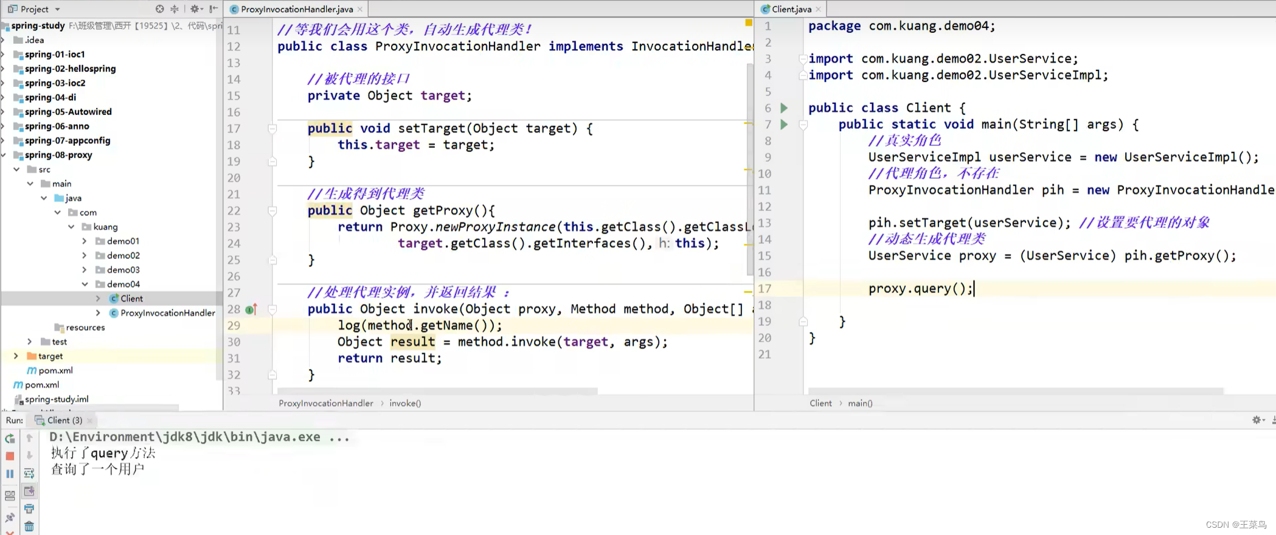Click the java.exe command line in console
The width and height of the screenshot is (1276, 535).
click(199, 437)
